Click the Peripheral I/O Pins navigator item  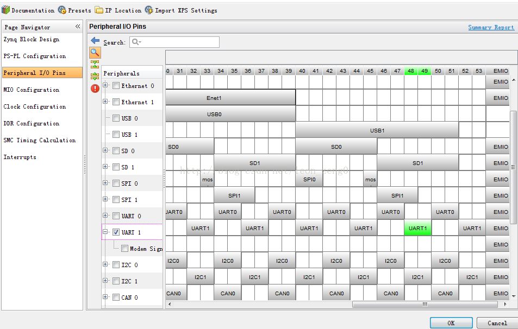click(42, 73)
